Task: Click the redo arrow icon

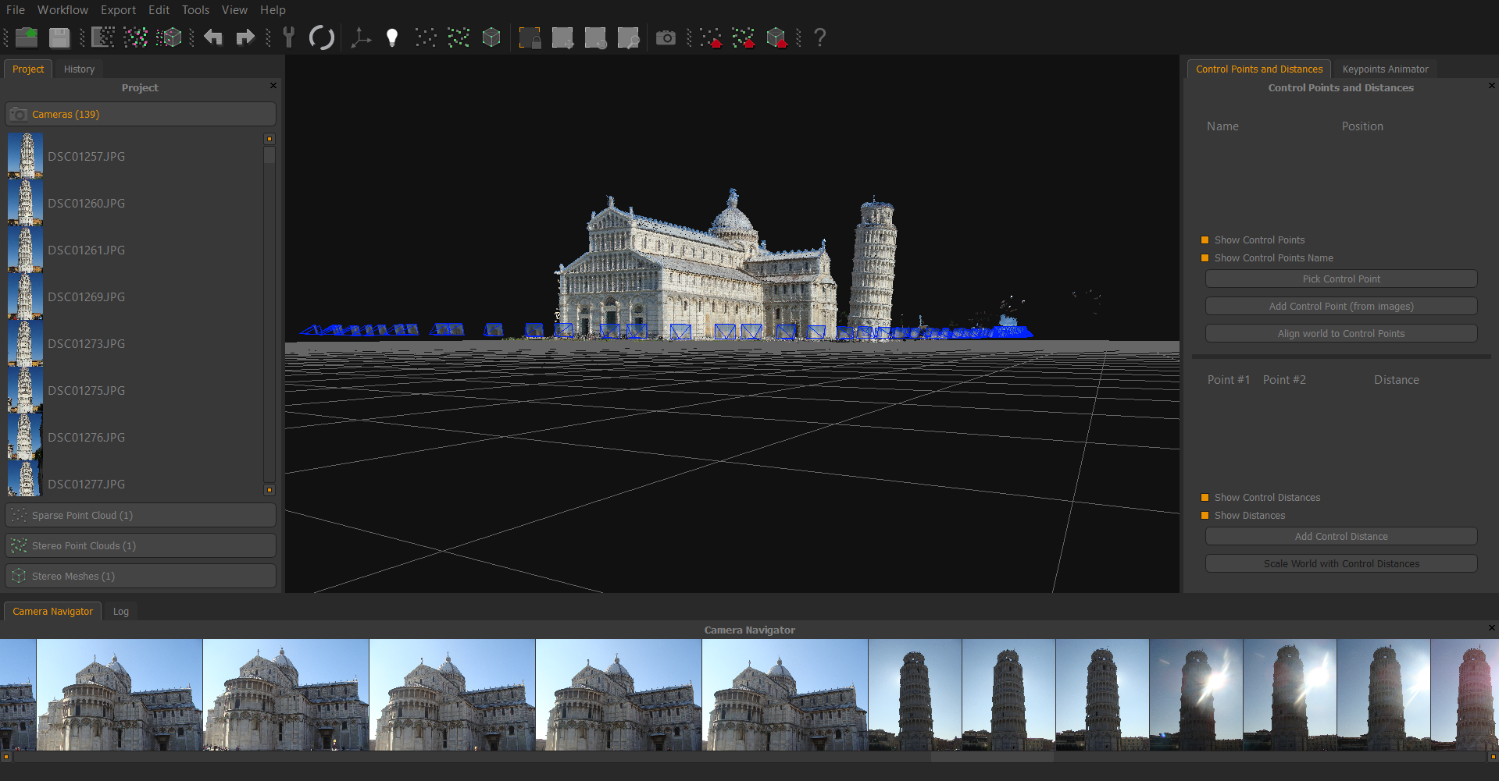Action: click(x=245, y=37)
